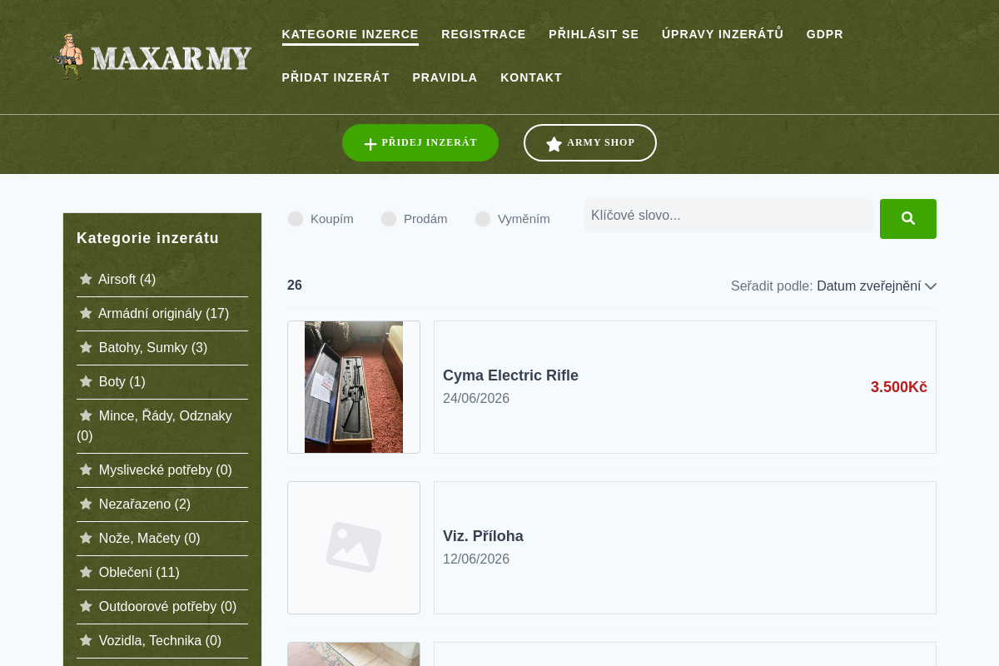Open the Outdoorové potřeby (0) category
This screenshot has width=999, height=666.
[x=168, y=606]
